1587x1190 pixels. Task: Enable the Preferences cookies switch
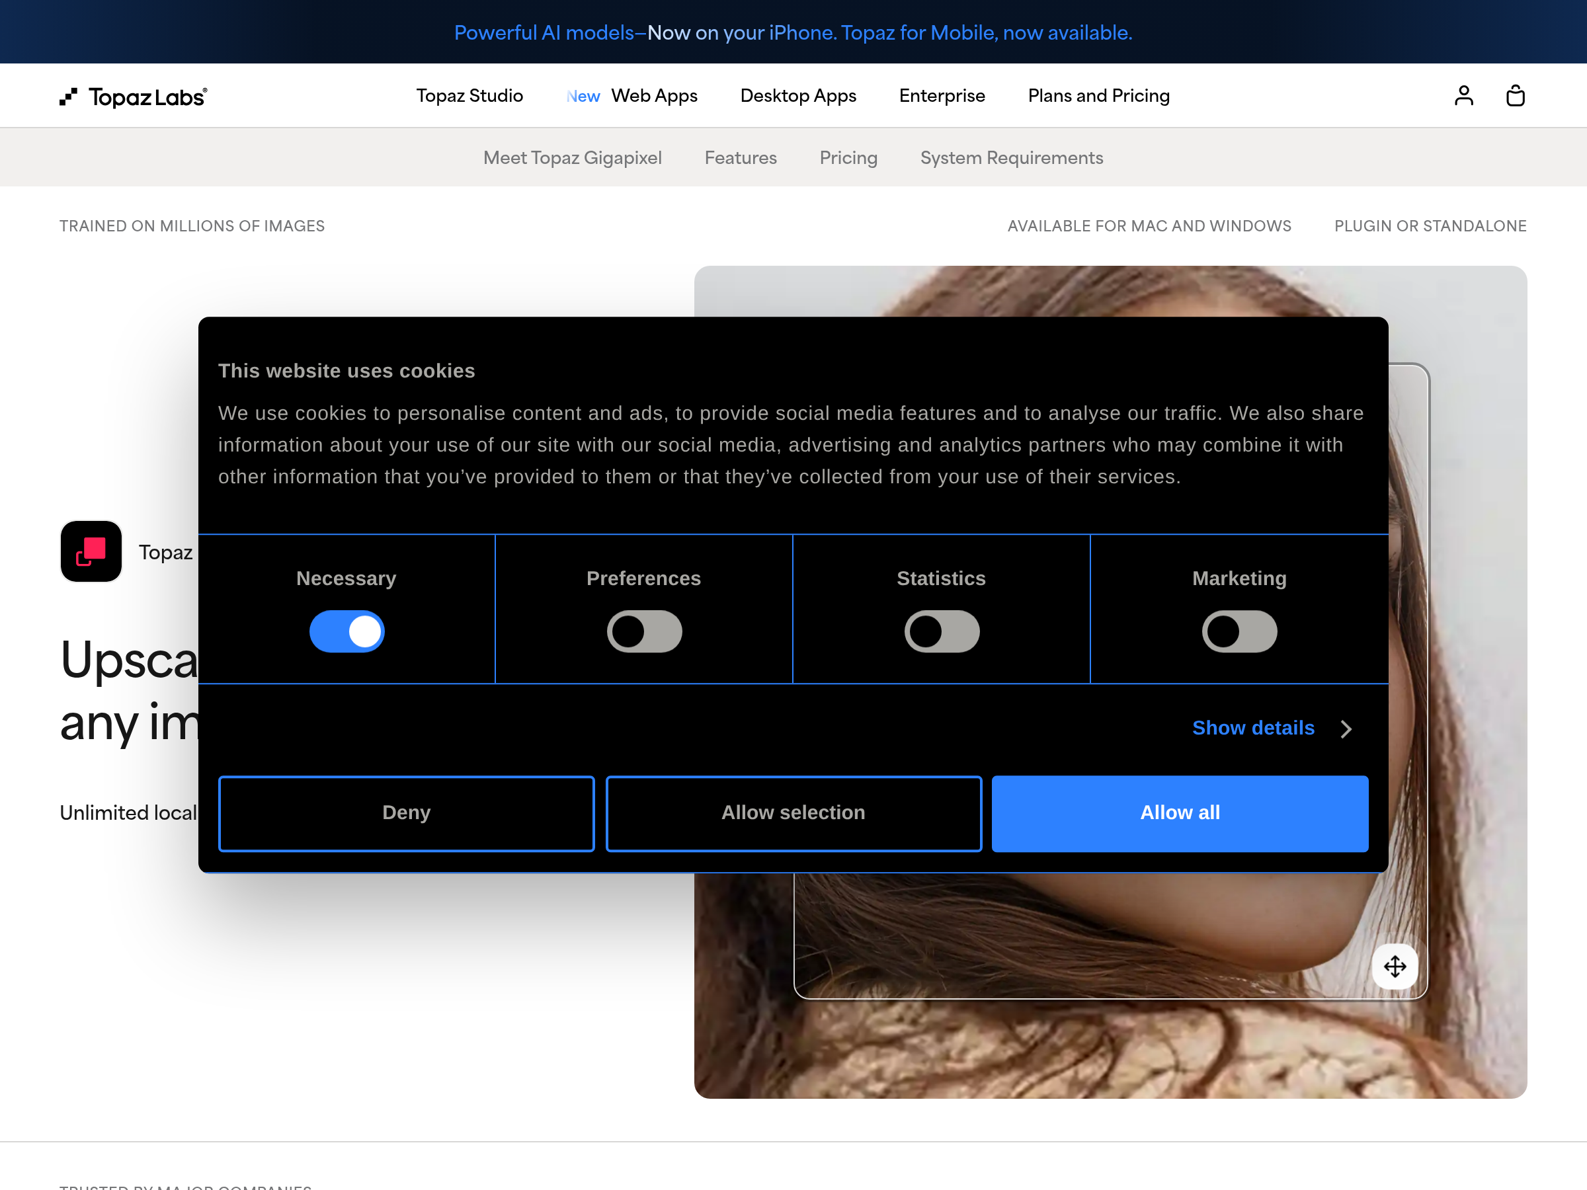[644, 631]
